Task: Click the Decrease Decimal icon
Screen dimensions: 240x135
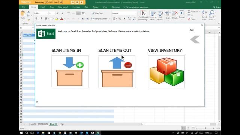Action: (x=134, y=19)
